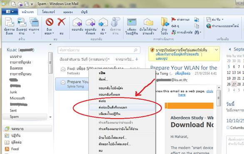244x154 pixels.
Task: Mark the message as junk (อีเมลขยะ)
Action: [x=49, y=26]
